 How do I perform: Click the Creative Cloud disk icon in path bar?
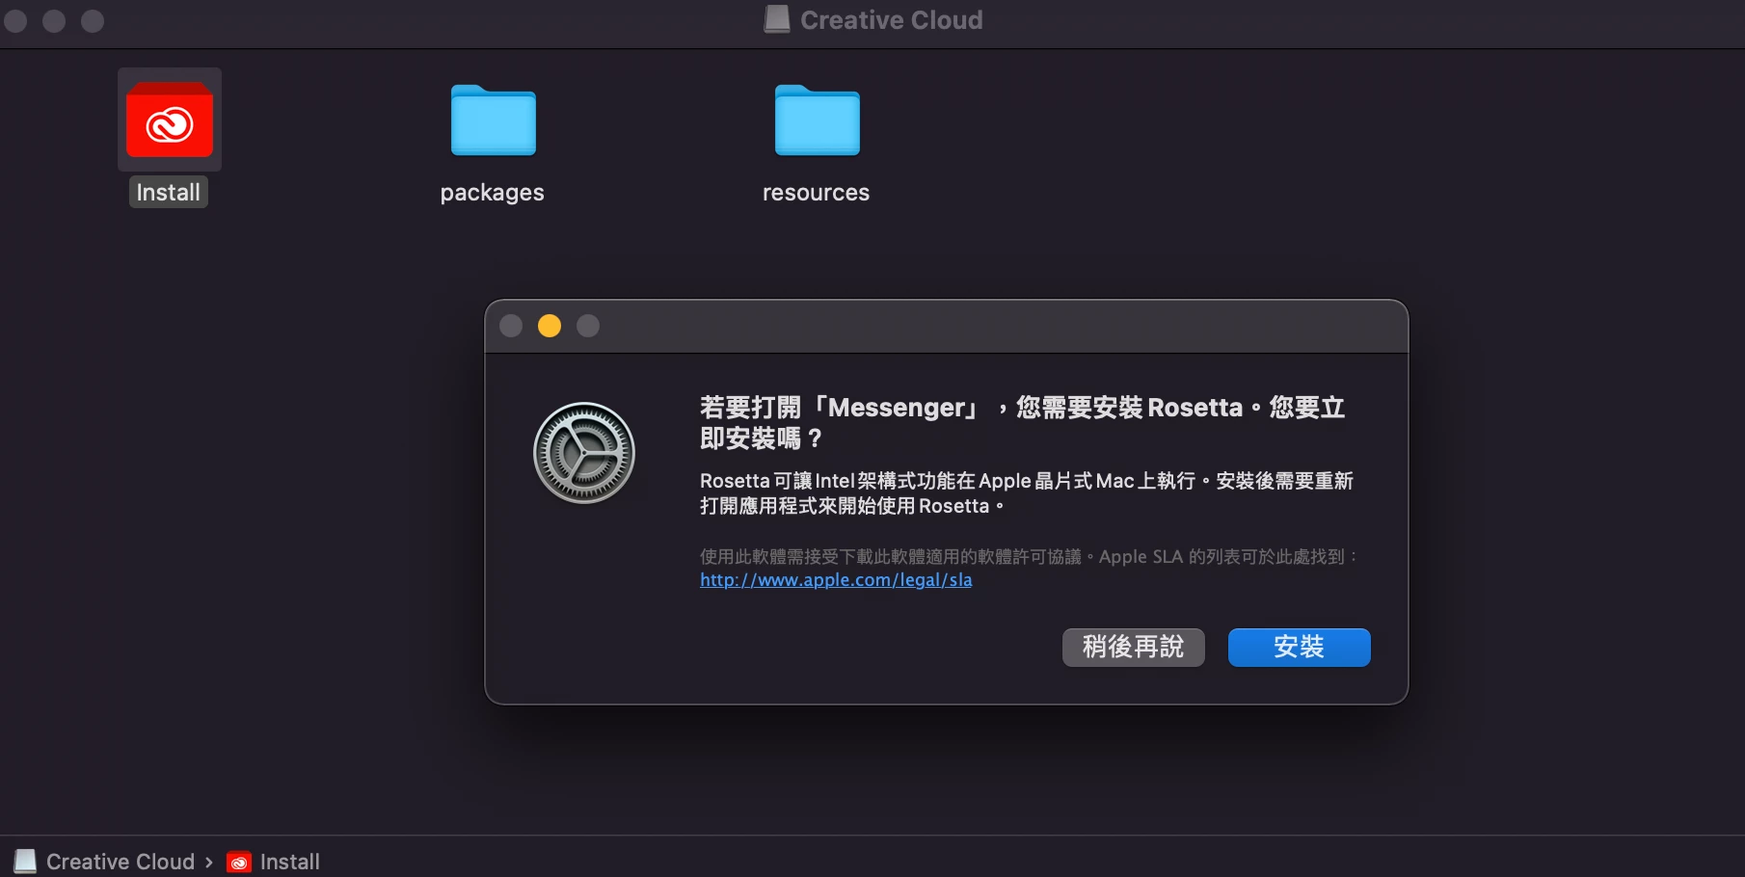(26, 862)
